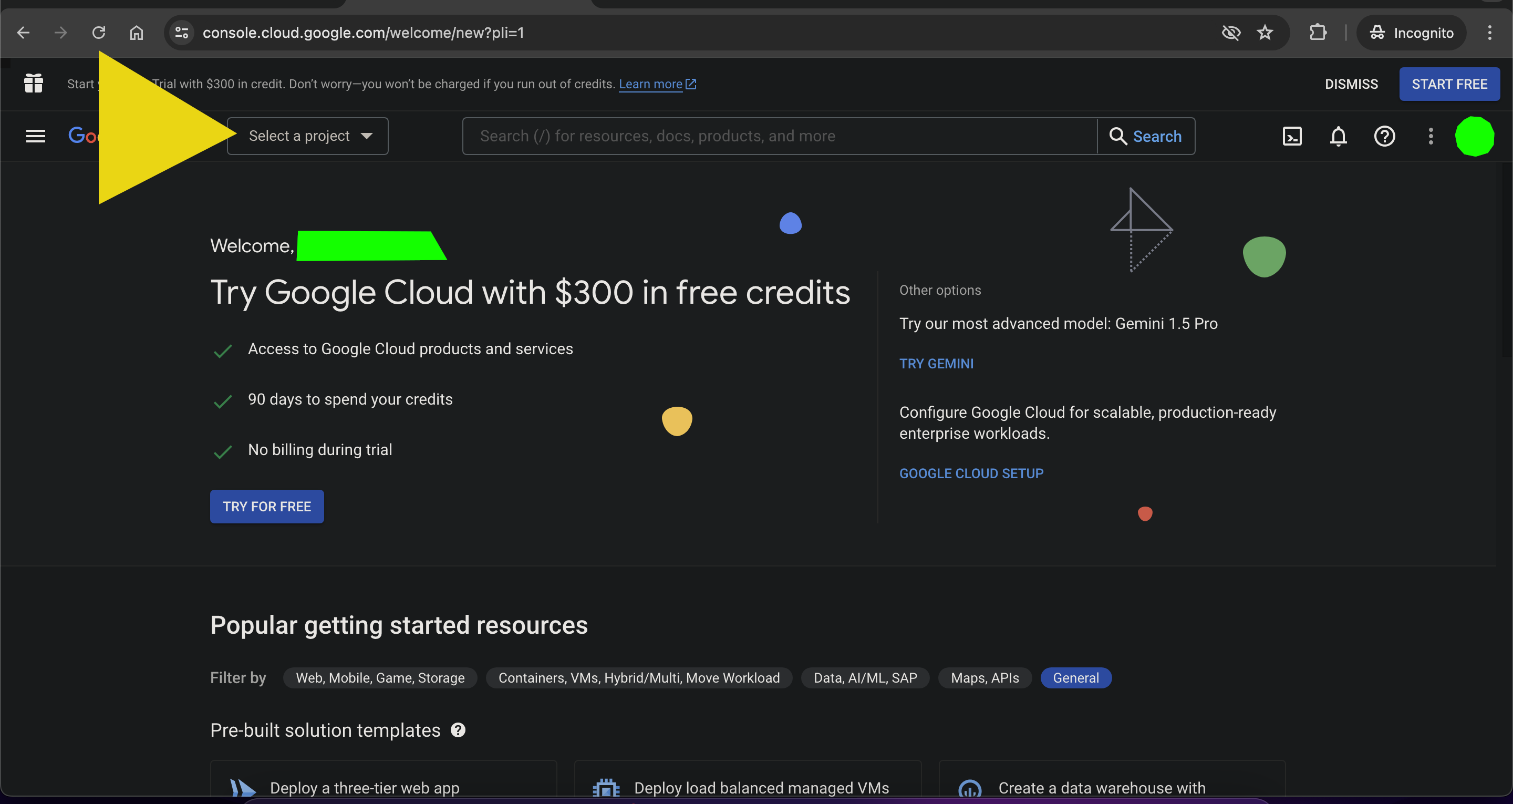Click the Incognito profile indicator
Image resolution: width=1513 pixels, height=804 pixels.
coord(1412,33)
